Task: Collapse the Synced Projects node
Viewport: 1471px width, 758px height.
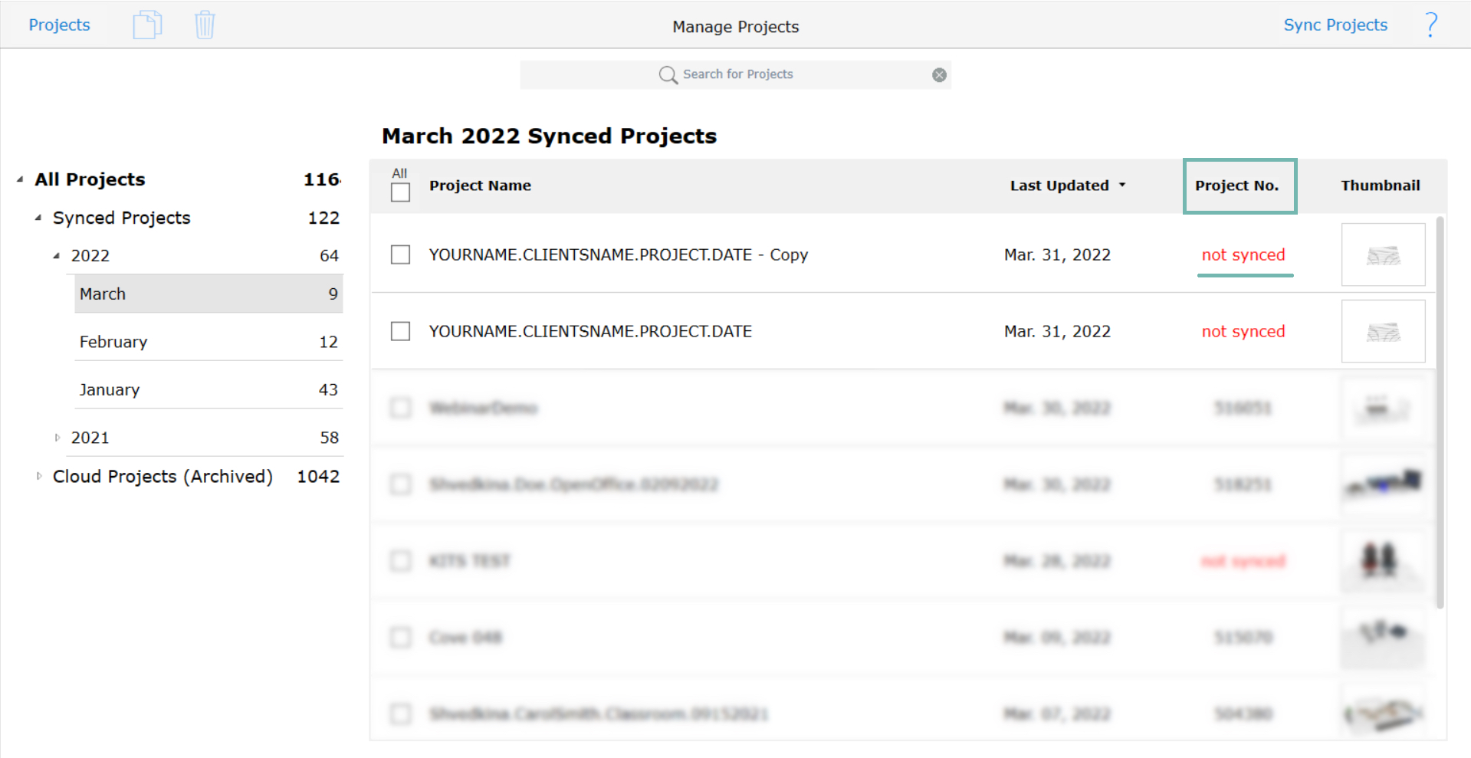Action: point(38,218)
